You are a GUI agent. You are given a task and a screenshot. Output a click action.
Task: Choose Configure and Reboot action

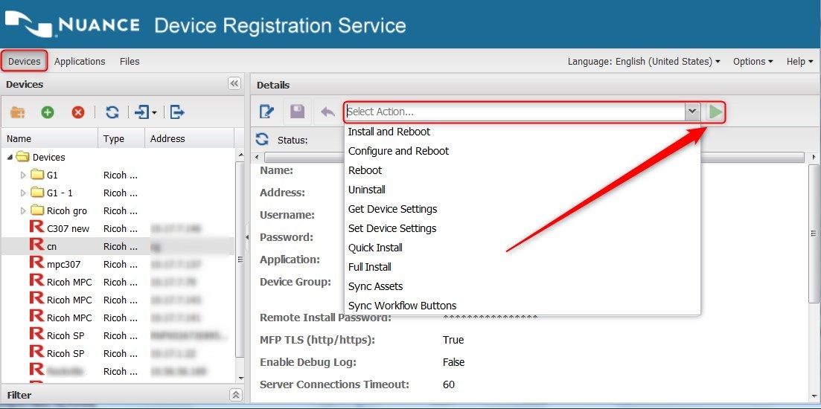(x=398, y=151)
